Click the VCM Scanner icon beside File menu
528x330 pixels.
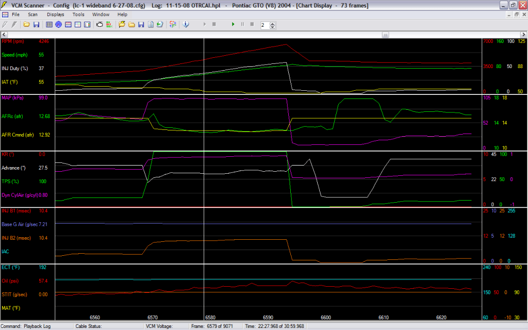click(x=5, y=14)
